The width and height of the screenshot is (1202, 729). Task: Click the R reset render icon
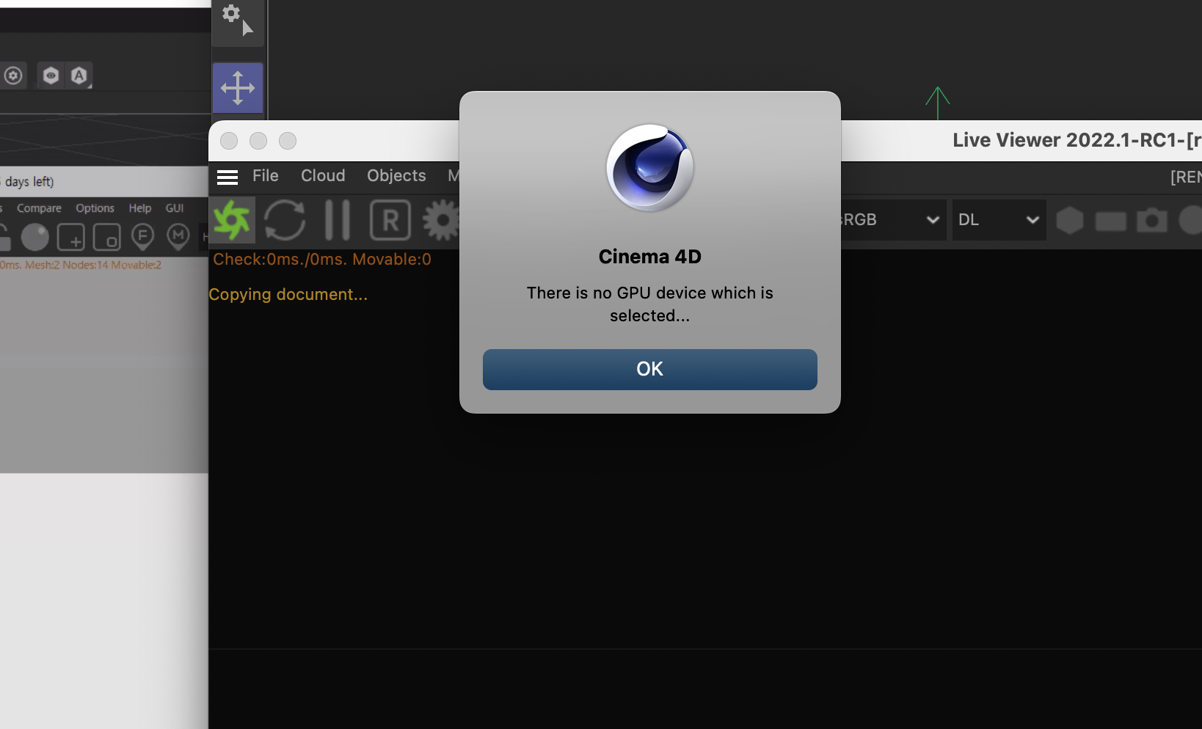tap(390, 220)
